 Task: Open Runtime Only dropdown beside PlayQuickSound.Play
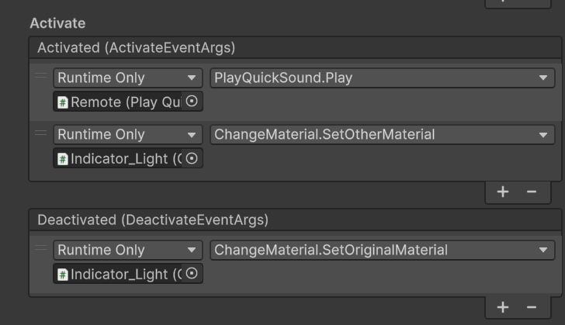coord(128,78)
